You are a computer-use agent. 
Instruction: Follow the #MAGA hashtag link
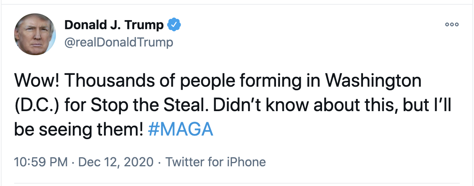(181, 130)
